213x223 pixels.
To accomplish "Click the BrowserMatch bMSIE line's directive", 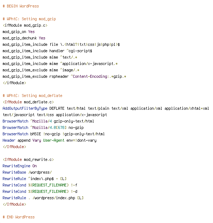I will (16, 134).
